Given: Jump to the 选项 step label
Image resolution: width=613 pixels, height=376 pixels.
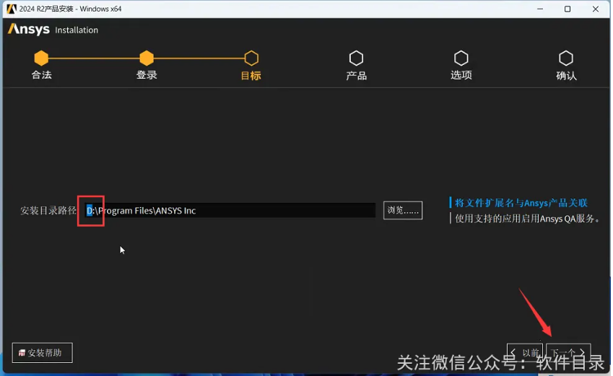Looking at the screenshot, I should click(x=461, y=75).
